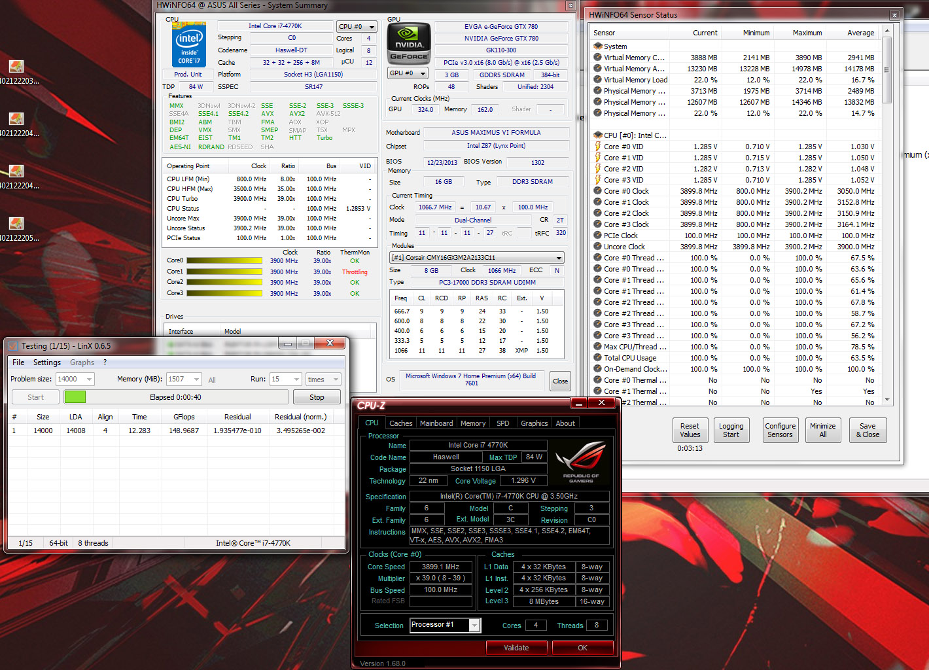929x670 pixels.
Task: Open the times unit dropdown in LinX
Action: (x=323, y=379)
